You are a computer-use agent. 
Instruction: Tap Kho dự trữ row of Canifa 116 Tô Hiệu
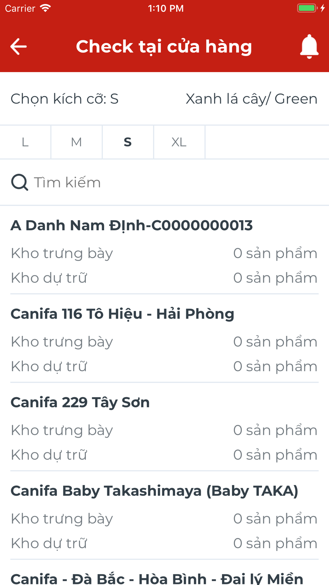point(164,367)
